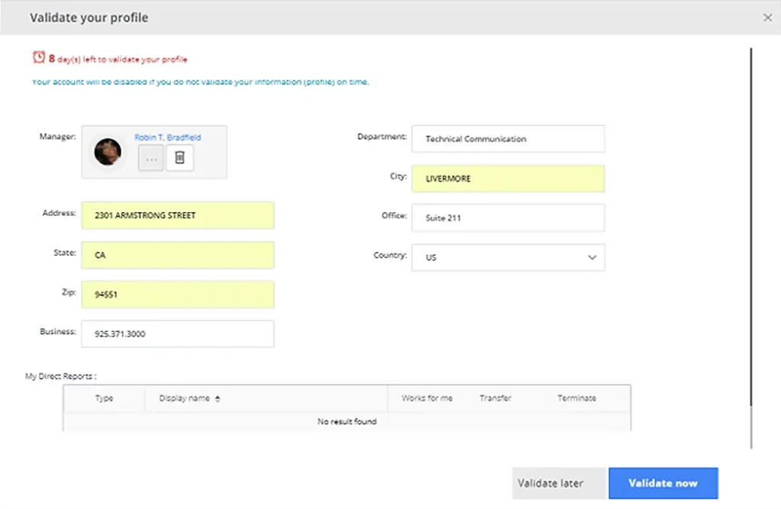Open the Robin T. Bradfield manager link
Viewport: 781px width, 509px height.
[168, 137]
